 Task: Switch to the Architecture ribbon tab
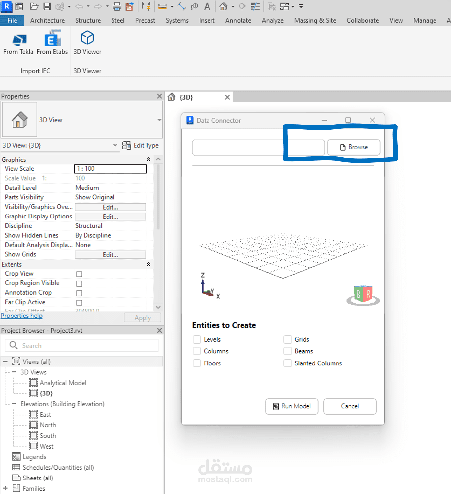point(48,20)
